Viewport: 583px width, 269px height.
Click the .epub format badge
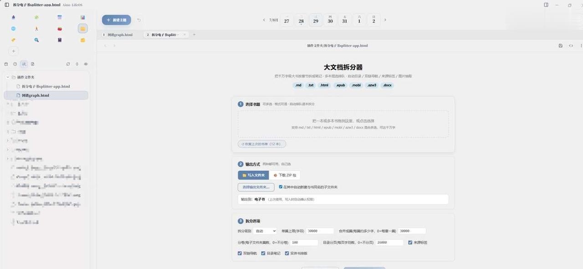coord(340,85)
